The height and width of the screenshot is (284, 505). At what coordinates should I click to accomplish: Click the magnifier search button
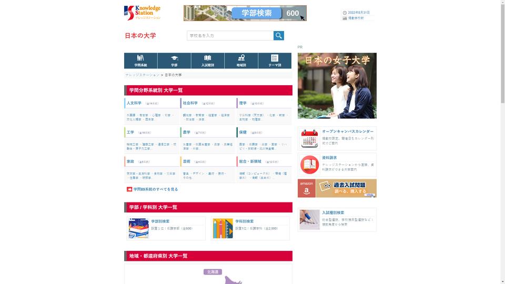pyautogui.click(x=279, y=35)
